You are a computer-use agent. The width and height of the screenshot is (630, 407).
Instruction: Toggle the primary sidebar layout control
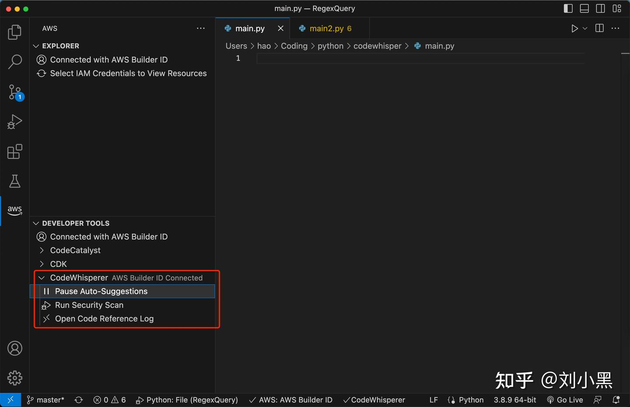[x=567, y=8]
